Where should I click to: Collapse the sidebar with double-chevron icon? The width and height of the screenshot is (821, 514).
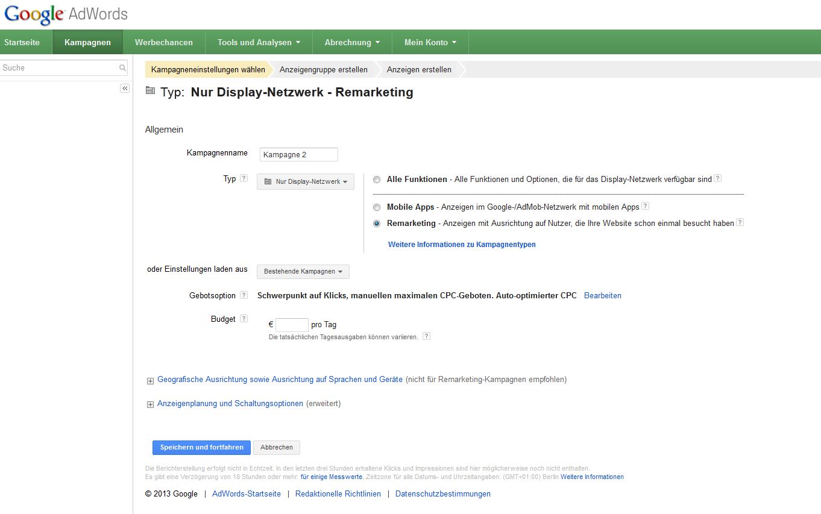pos(125,89)
